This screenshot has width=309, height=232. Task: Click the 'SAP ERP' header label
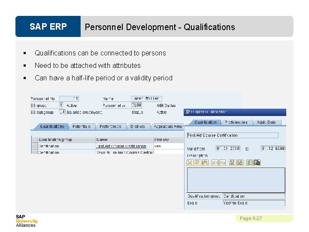pos(48,27)
